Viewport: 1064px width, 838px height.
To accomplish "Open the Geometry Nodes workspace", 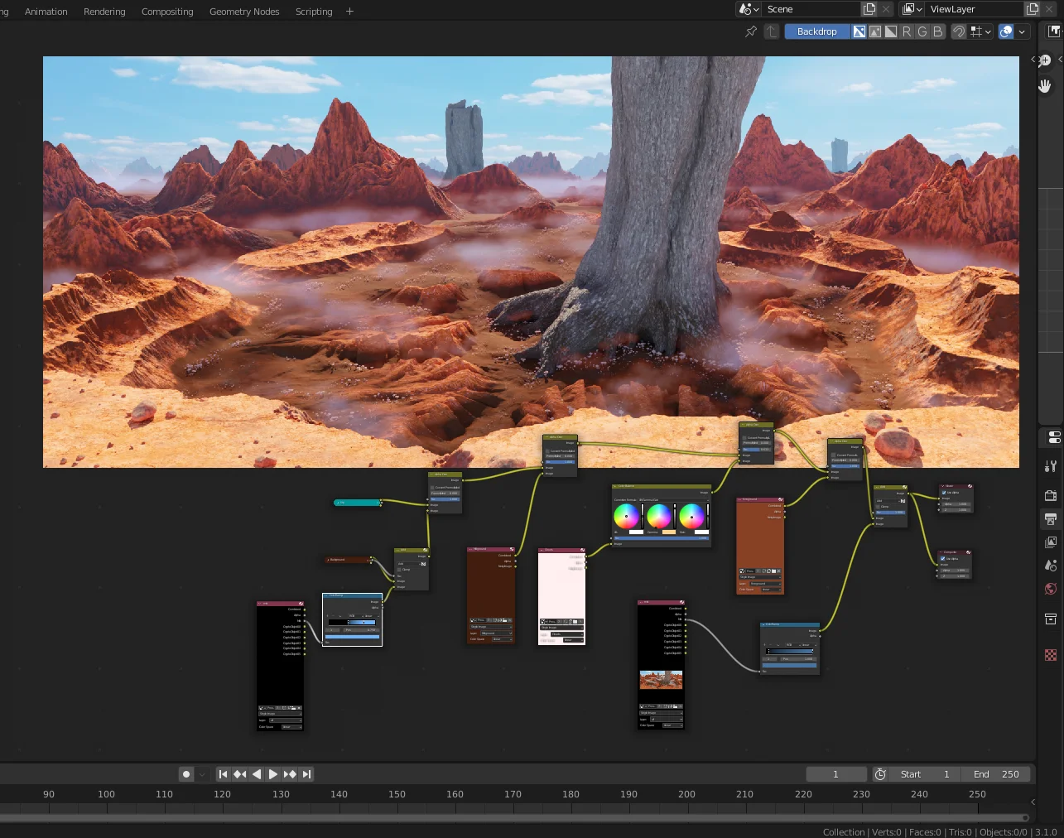I will (x=244, y=11).
